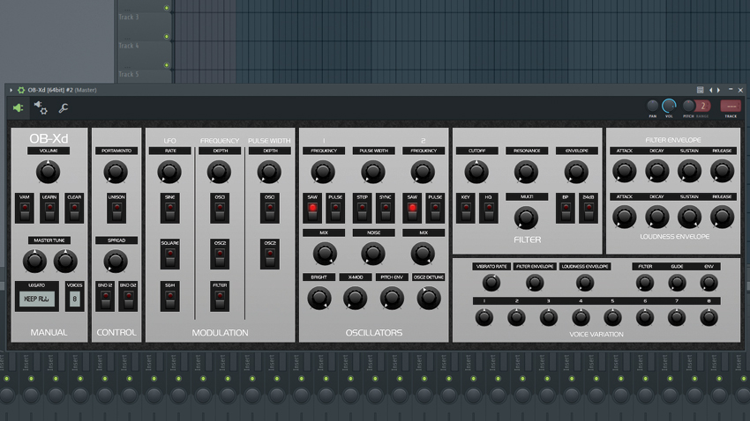The width and height of the screenshot is (750, 421).
Task: Click the BRIGHT knob
Action: [319, 299]
